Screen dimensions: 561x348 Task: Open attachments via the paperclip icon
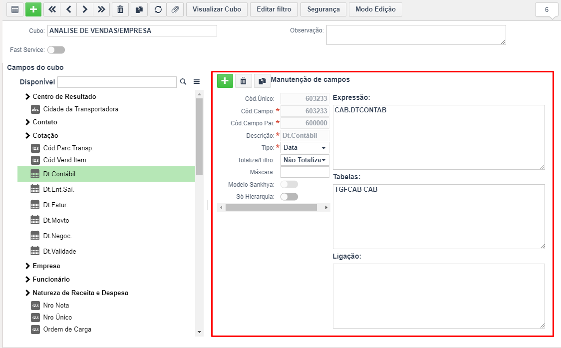tap(175, 9)
